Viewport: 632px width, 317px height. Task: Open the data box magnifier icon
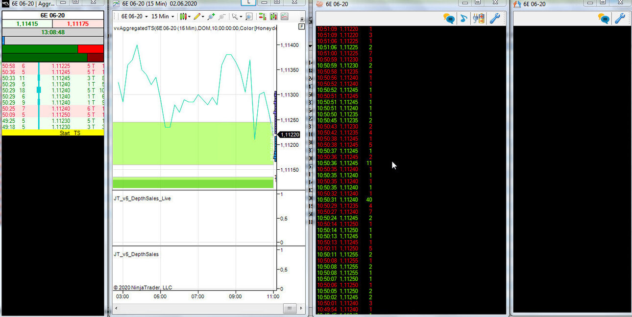249,16
